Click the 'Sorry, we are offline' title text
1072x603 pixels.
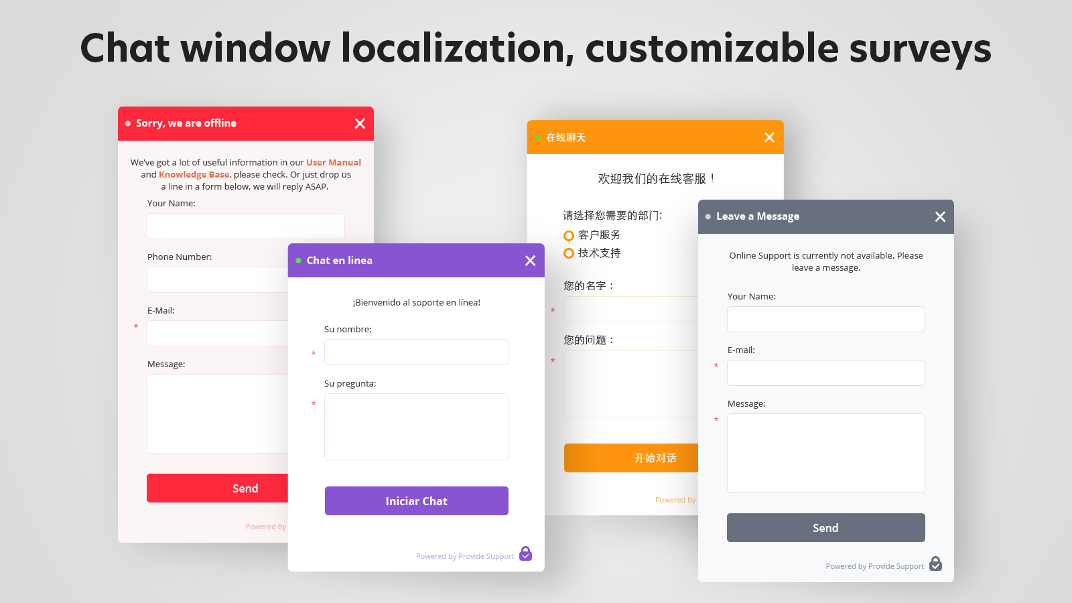coord(186,123)
